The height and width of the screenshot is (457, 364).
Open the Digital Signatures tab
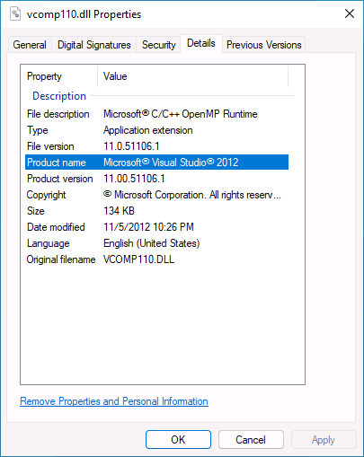(94, 45)
